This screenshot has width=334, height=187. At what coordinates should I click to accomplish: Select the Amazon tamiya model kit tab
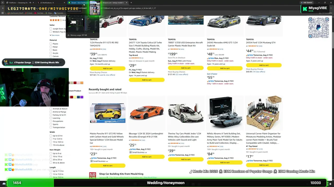[113, 3]
